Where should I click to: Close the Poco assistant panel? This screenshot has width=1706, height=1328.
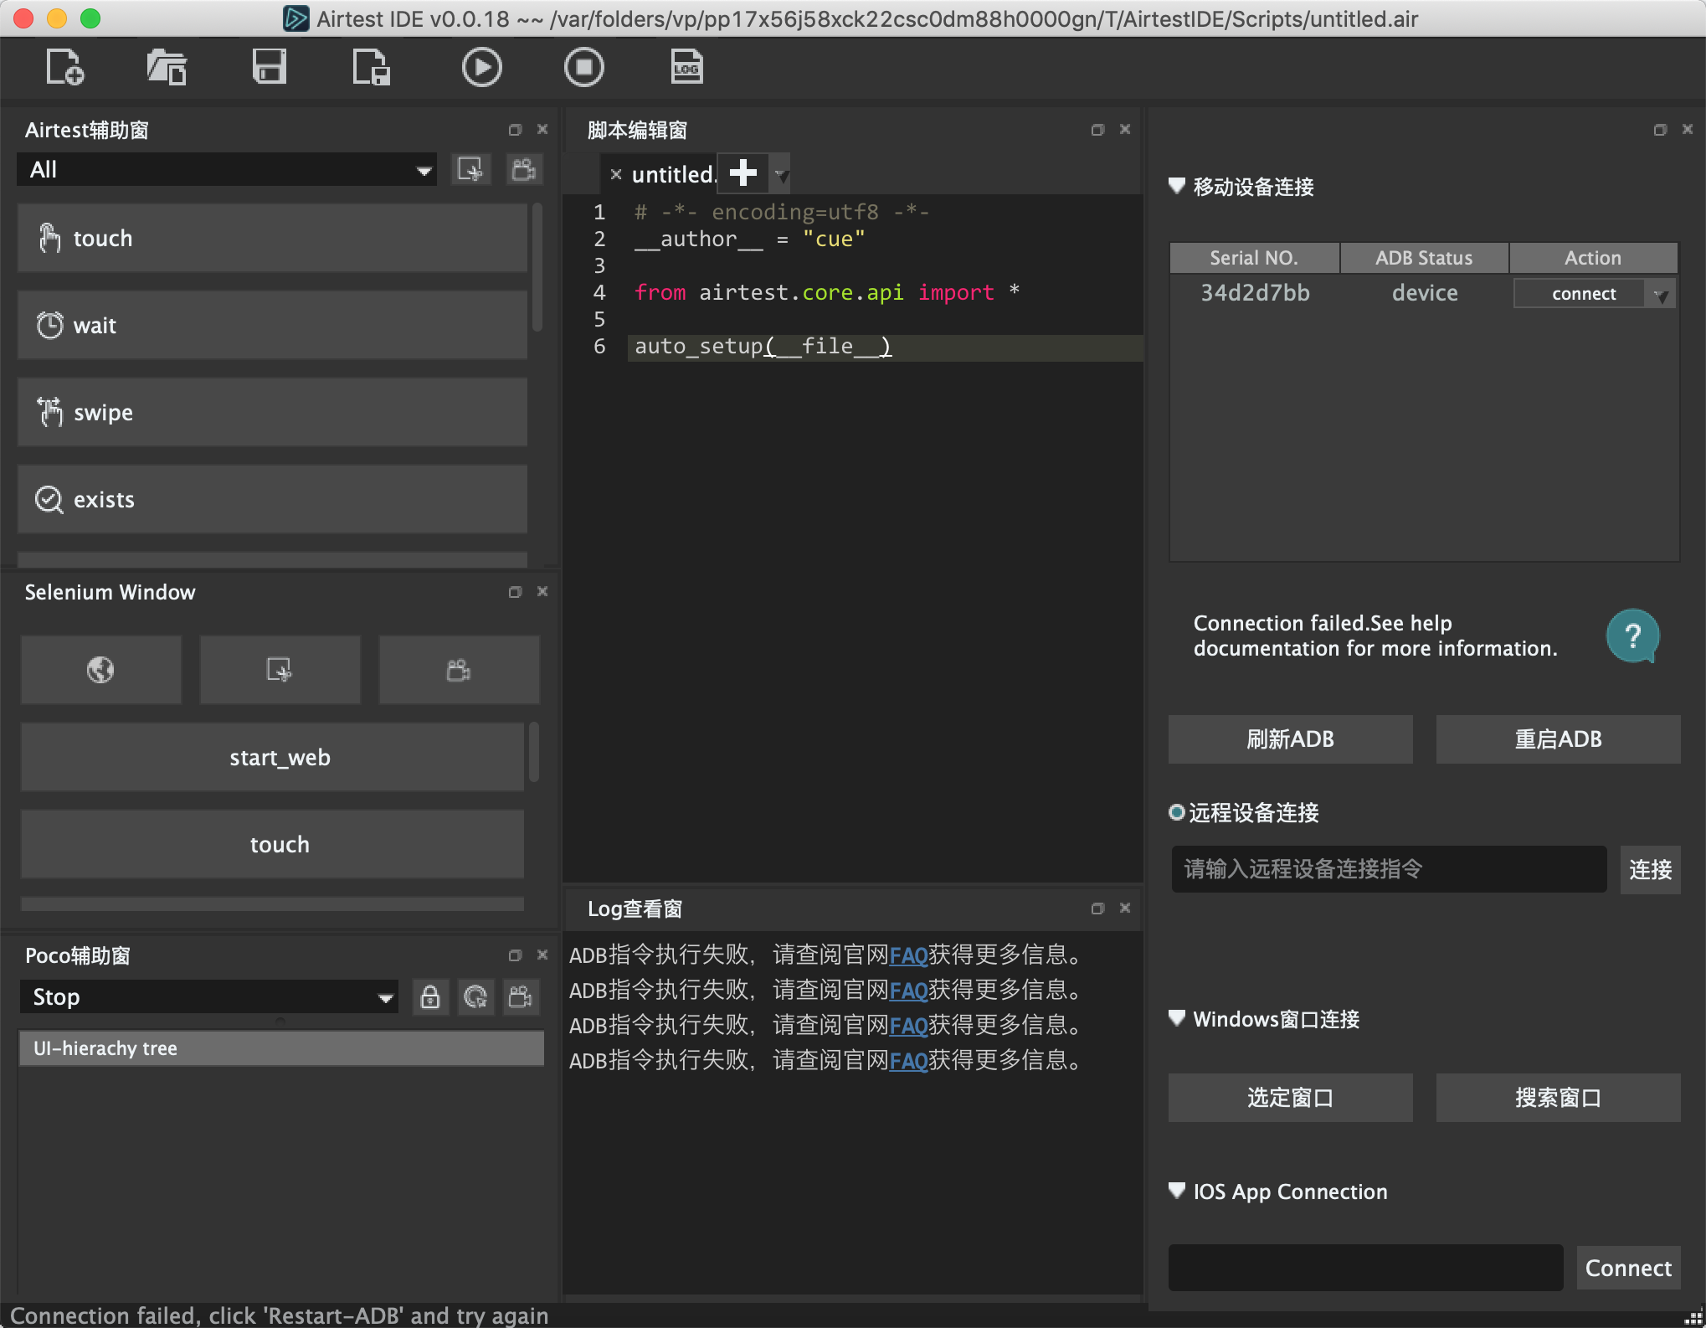(x=542, y=955)
